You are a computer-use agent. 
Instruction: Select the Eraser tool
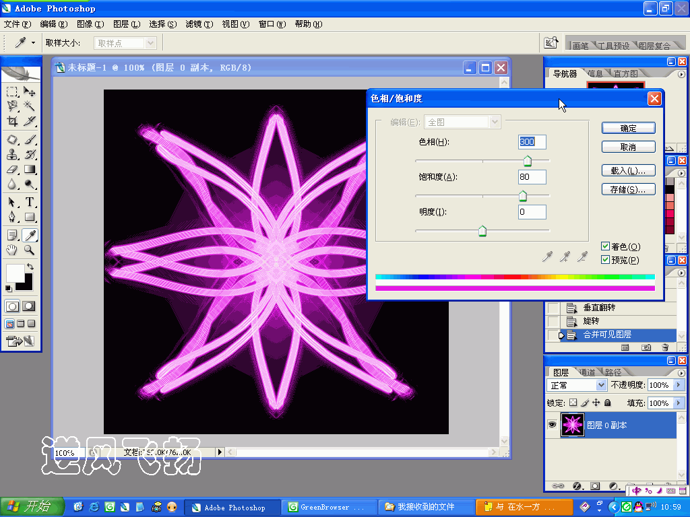[x=12, y=169]
